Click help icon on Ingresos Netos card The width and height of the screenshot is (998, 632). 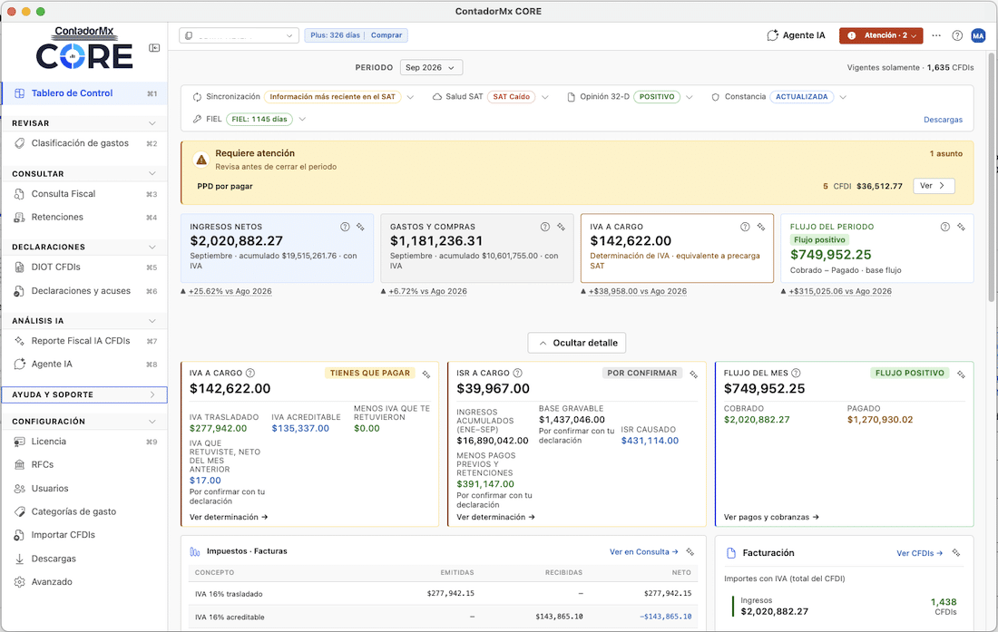pos(345,227)
